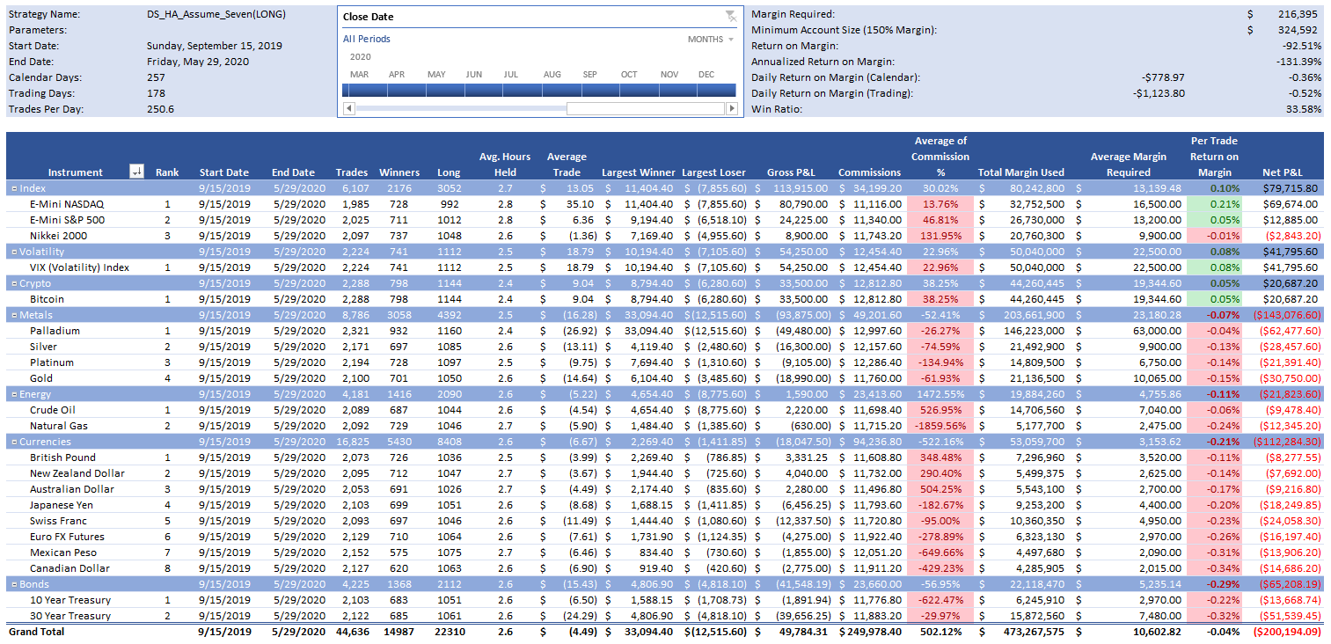The width and height of the screenshot is (1331, 644).
Task: Select the Minimum Account Size value 324,592
Action: pyautogui.click(x=1299, y=30)
